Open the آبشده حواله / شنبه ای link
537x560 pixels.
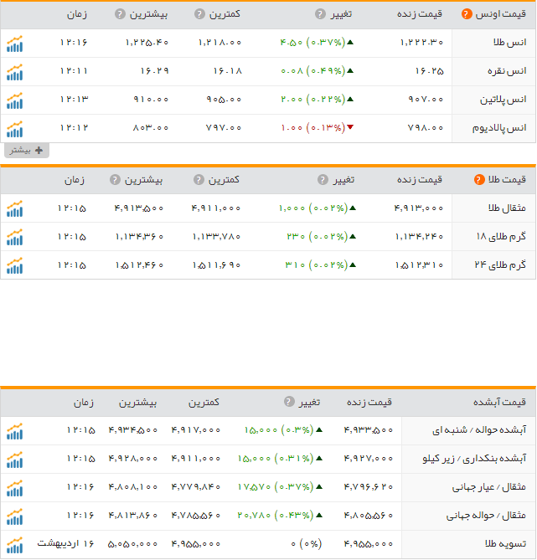click(479, 430)
